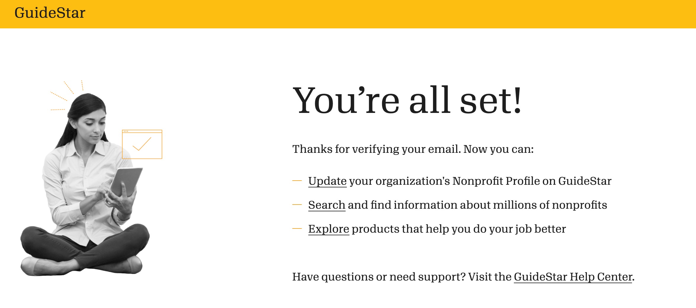Click the orange checkmark in window illustration
Viewport: 696px width, 308px height.
[142, 144]
